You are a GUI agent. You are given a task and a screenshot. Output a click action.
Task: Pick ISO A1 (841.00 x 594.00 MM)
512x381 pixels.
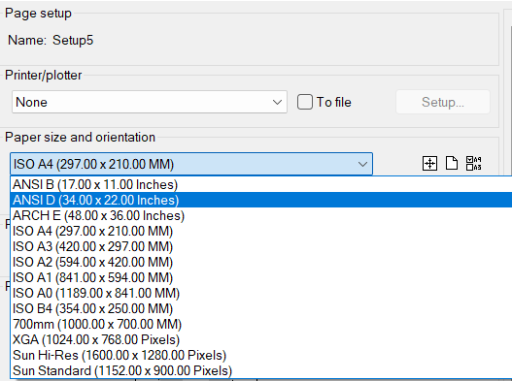tap(261, 277)
